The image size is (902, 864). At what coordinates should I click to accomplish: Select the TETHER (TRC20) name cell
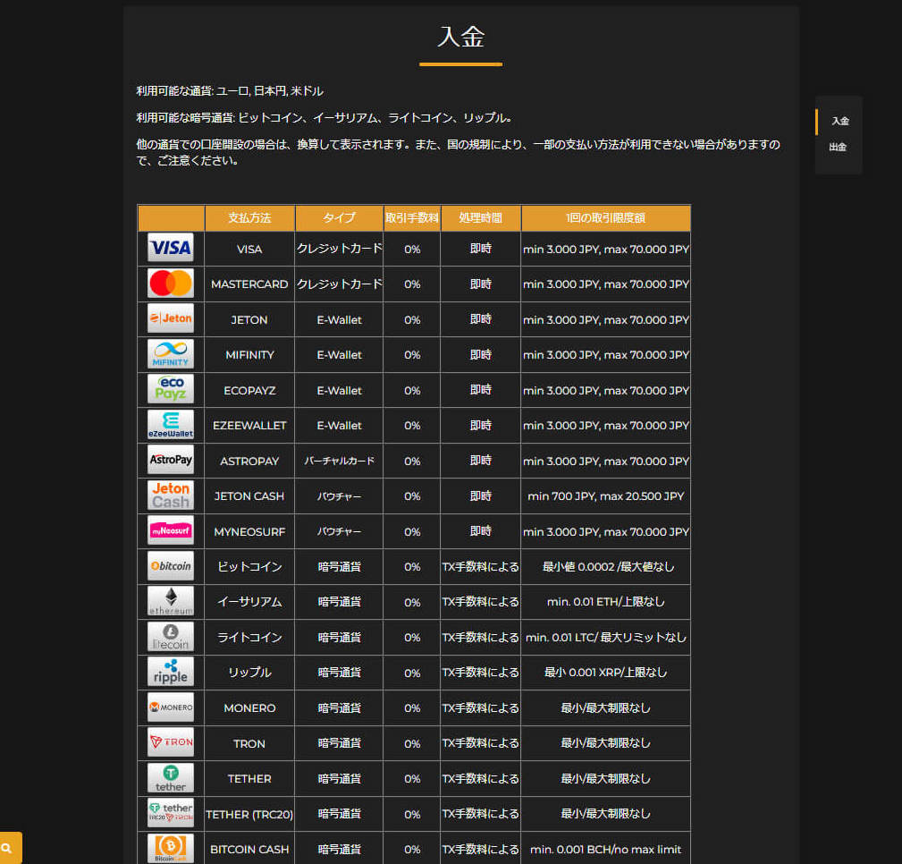249,815
